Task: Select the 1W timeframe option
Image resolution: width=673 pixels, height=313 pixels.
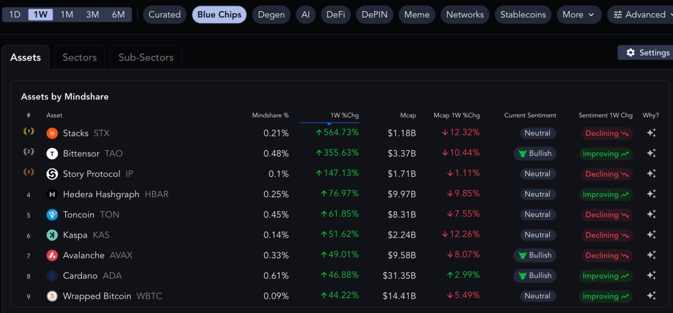Action: tap(40, 14)
